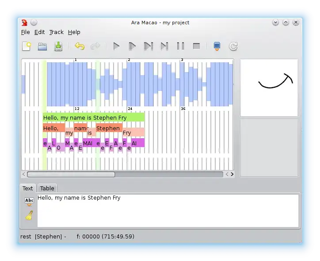The width and height of the screenshot is (320, 261).
Task: Select the 'Fry' word block
Action: (x=133, y=132)
